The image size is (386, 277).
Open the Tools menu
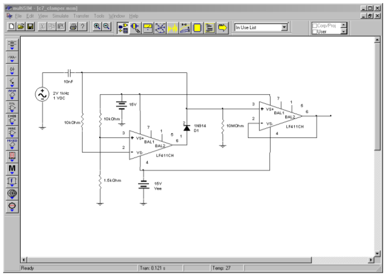coord(99,15)
